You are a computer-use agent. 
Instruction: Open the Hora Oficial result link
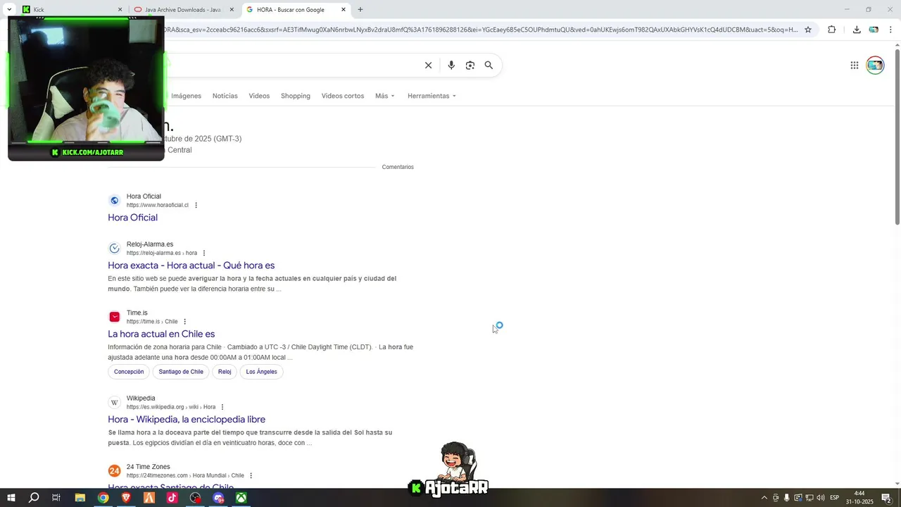click(x=132, y=218)
